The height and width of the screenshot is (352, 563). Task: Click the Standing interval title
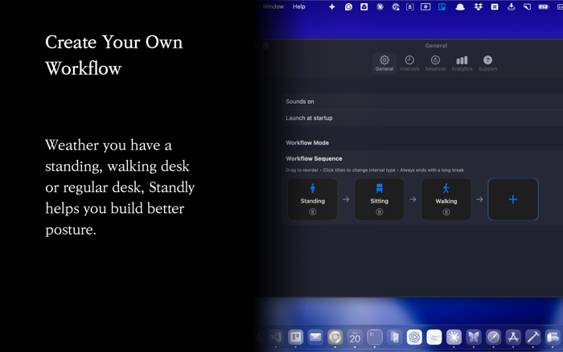312,201
